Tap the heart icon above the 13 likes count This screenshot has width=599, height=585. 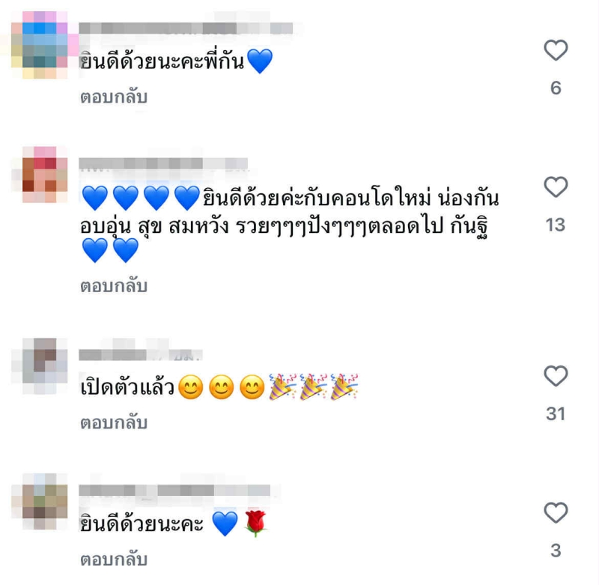tap(556, 187)
